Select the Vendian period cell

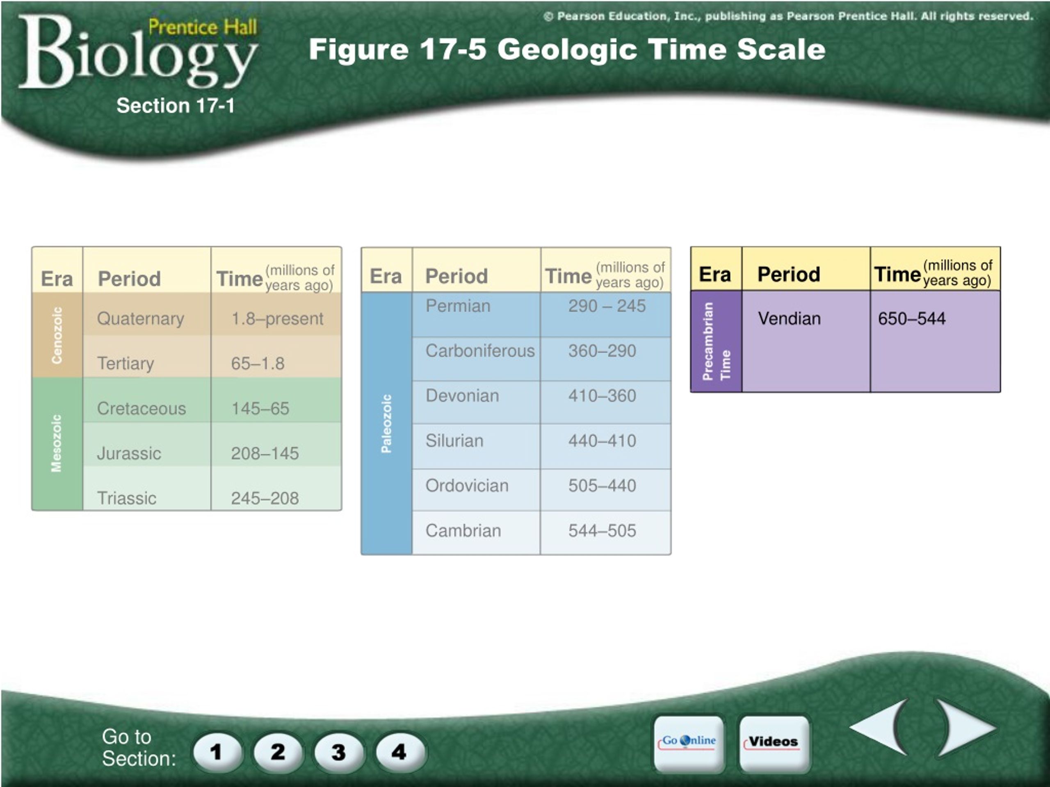pos(806,341)
